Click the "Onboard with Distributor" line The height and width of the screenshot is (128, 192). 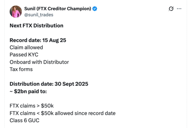coord(39,62)
